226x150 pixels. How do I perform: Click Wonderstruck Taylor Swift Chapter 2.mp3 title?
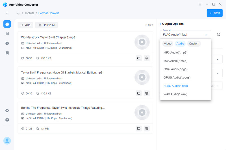point(48,37)
